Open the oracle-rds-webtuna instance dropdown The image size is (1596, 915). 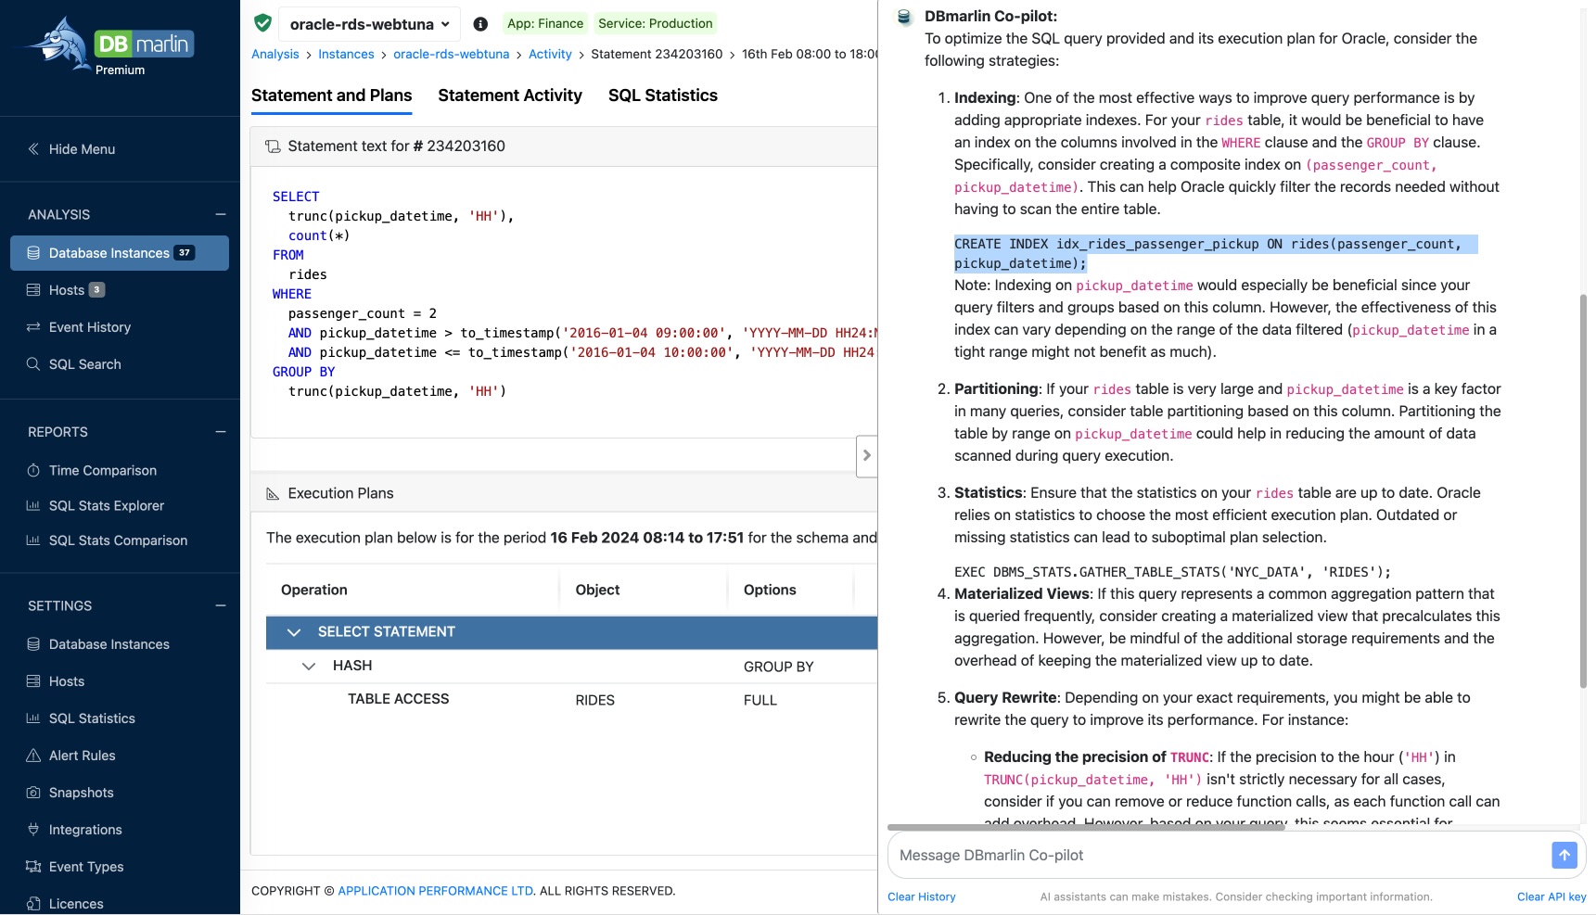click(x=369, y=24)
